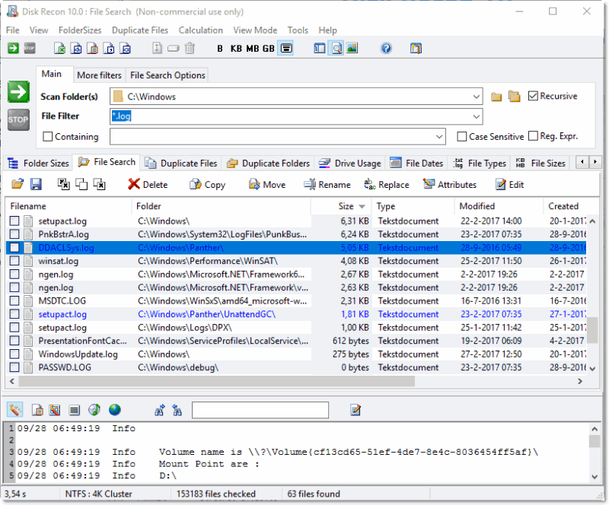
Task: Switch size display to GB
Action: pos(269,49)
